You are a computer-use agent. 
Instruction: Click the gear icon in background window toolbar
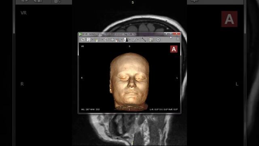click(194, 1)
